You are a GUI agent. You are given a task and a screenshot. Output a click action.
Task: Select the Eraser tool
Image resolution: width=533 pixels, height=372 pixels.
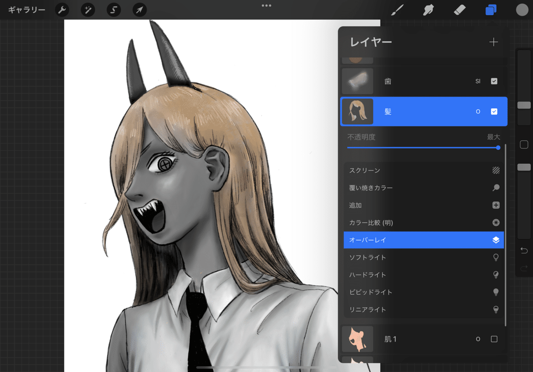(x=460, y=10)
